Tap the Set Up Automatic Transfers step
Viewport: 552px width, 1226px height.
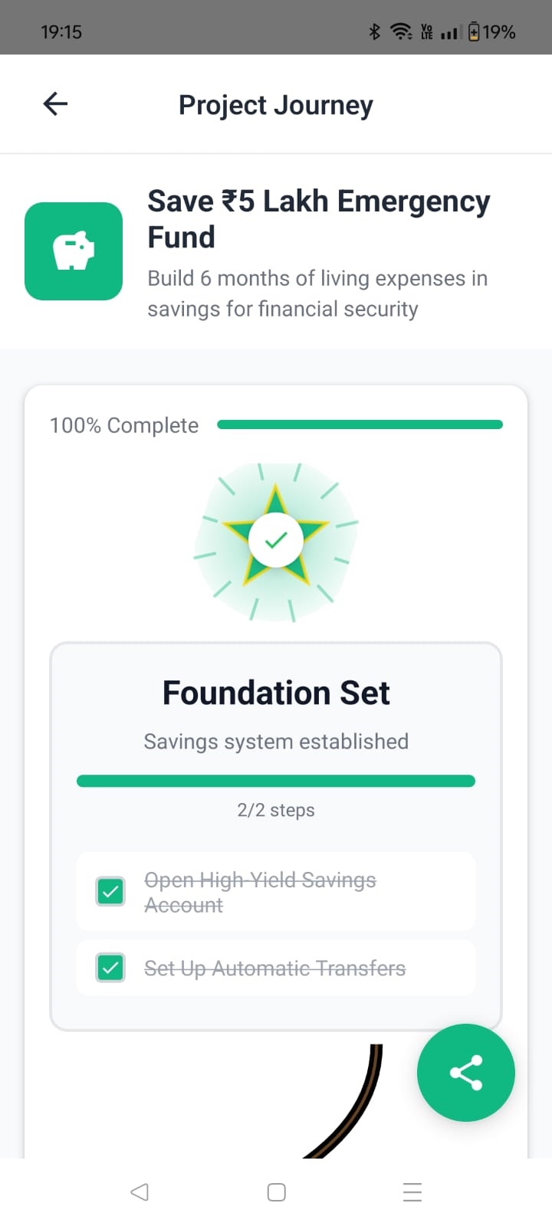point(274,969)
